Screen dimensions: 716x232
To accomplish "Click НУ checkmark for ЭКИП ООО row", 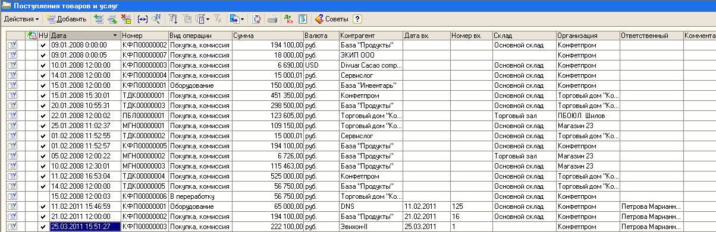I will tap(43, 55).
